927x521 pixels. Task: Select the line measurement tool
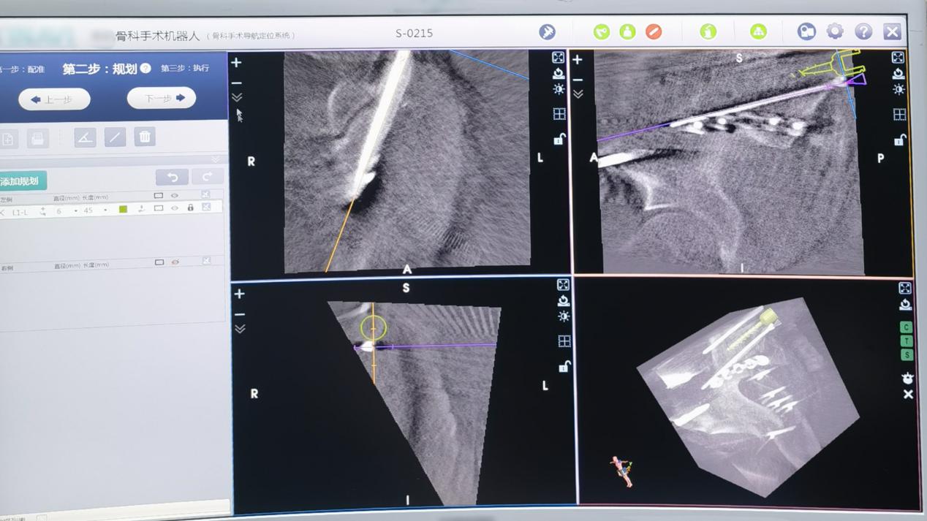[115, 137]
